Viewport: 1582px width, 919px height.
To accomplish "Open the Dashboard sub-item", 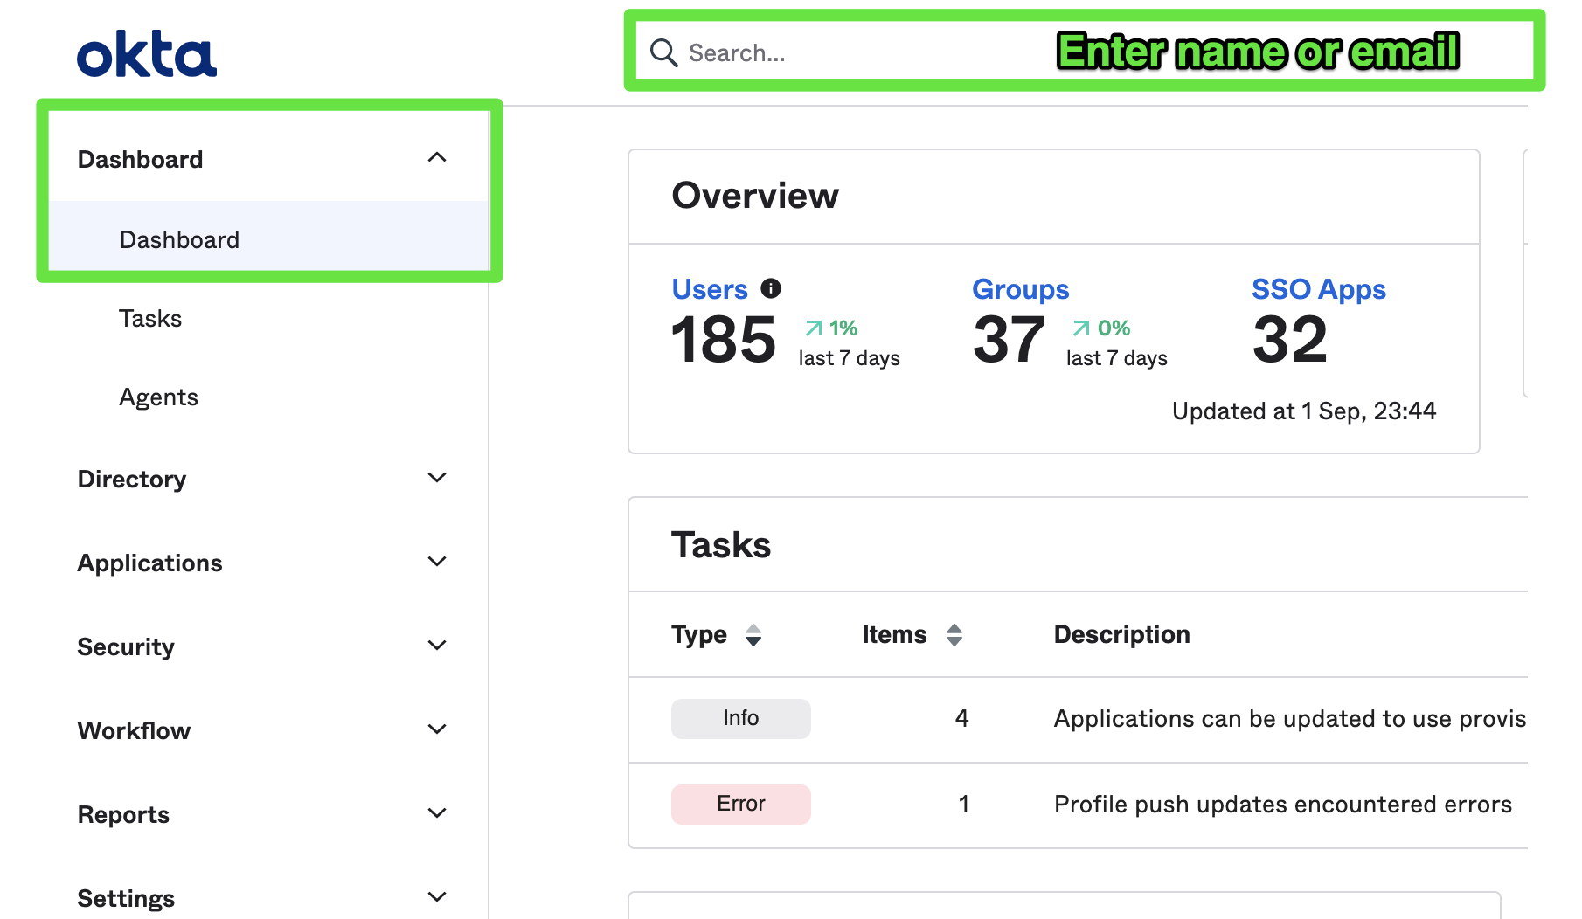I will 267,239.
